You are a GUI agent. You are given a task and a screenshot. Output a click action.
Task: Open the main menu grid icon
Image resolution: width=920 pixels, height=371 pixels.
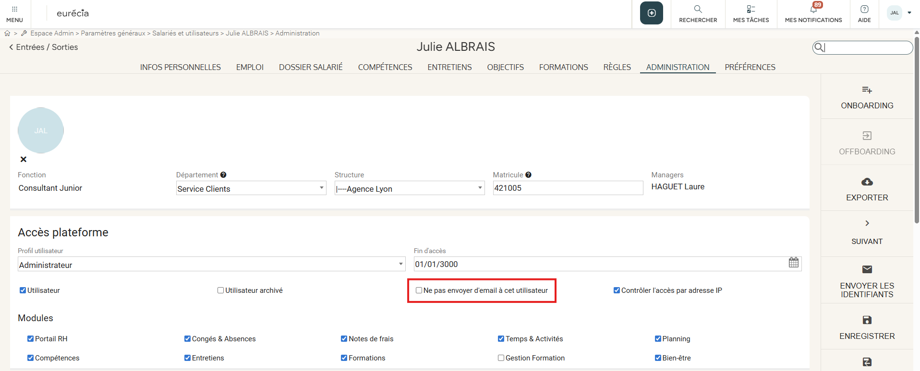pyautogui.click(x=14, y=10)
